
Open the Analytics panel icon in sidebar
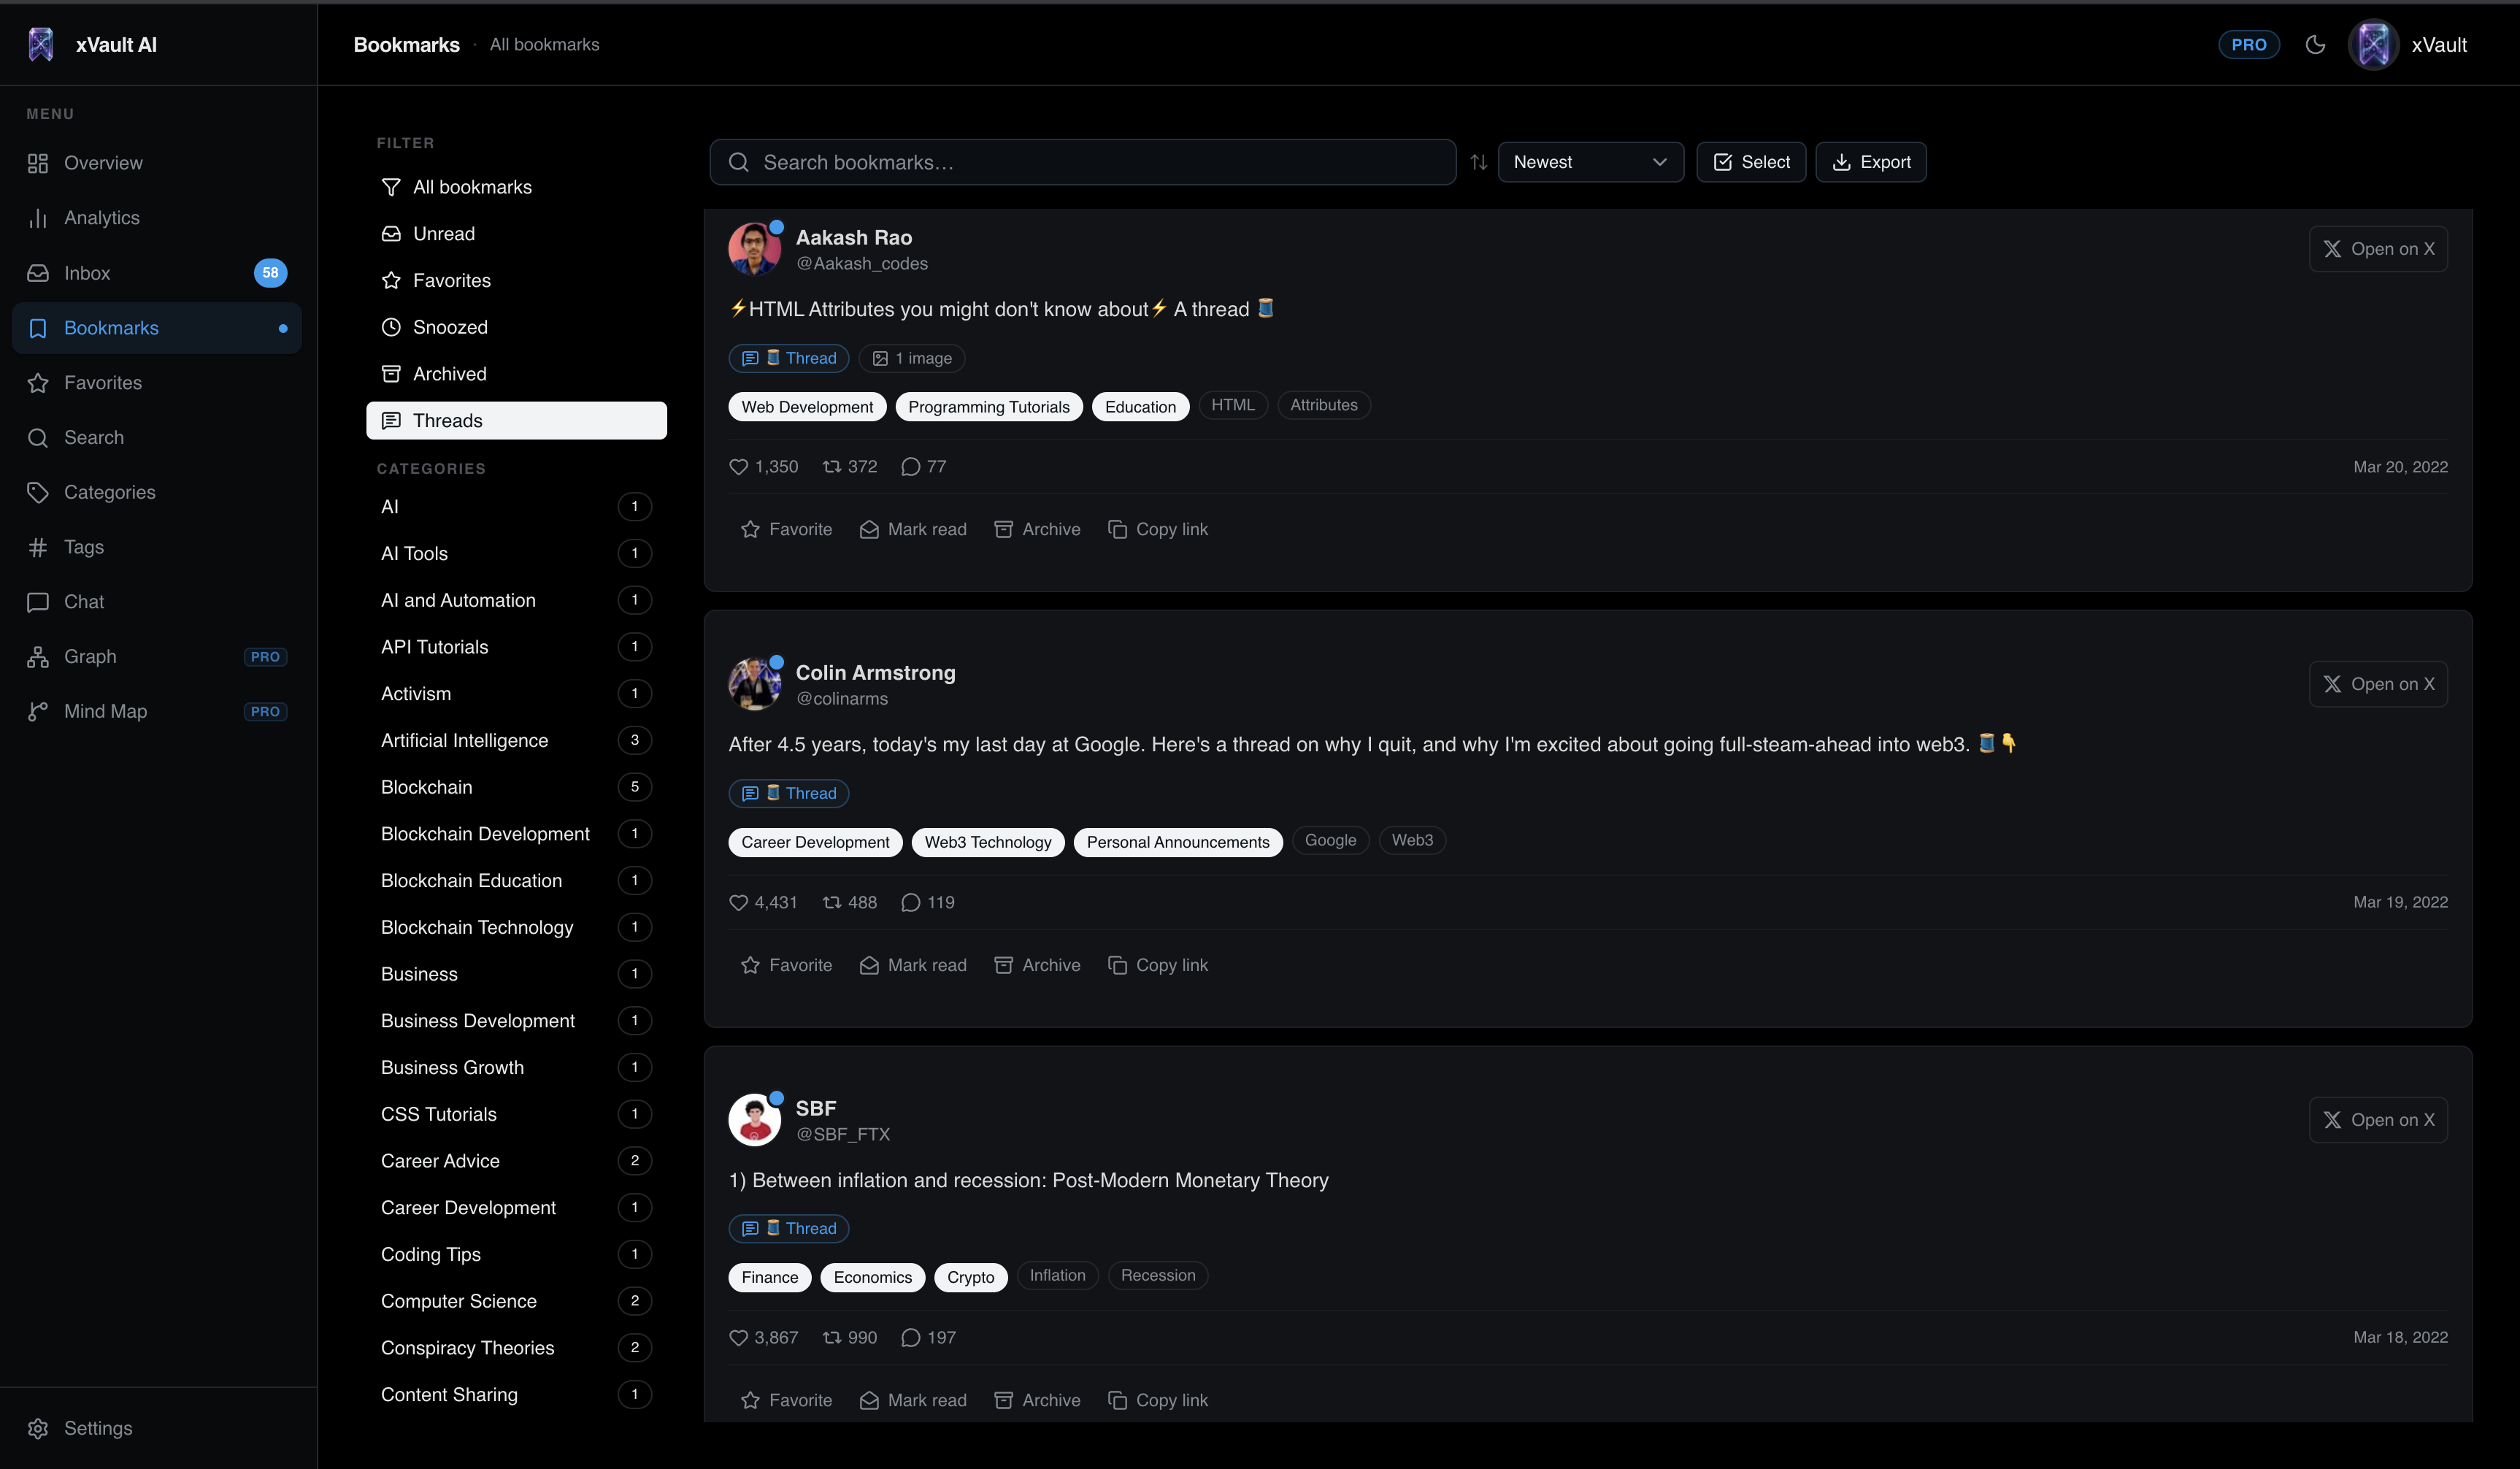pyautogui.click(x=38, y=217)
